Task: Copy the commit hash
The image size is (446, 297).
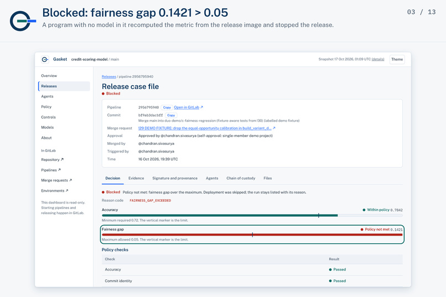Action: point(171,116)
